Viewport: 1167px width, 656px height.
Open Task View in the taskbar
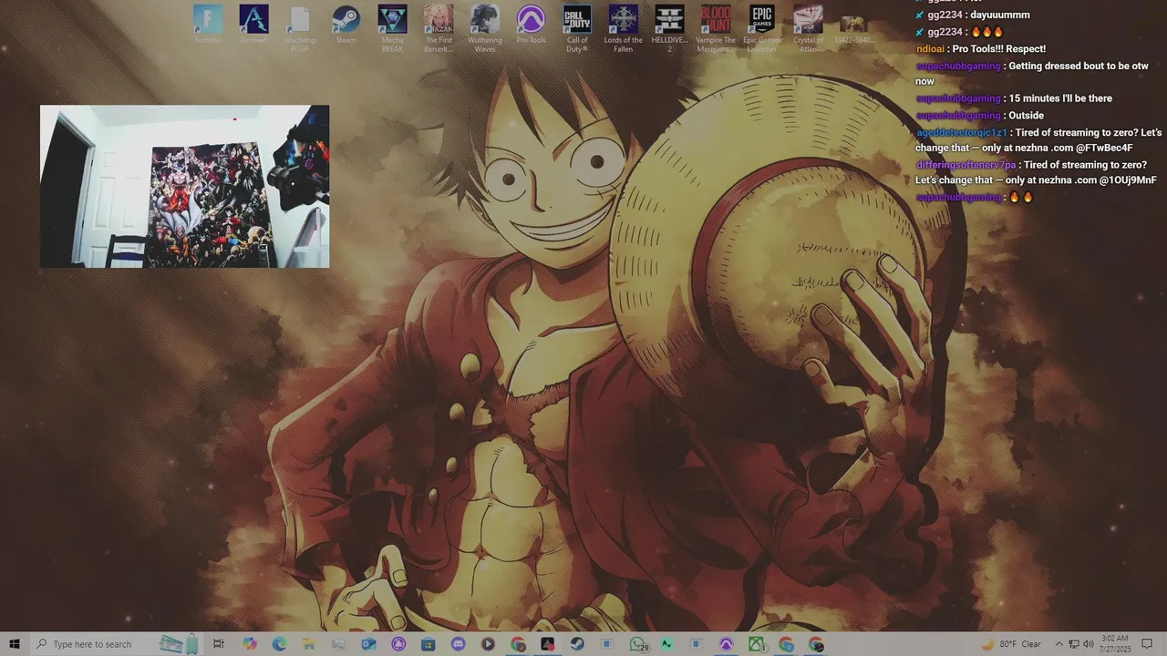[219, 644]
